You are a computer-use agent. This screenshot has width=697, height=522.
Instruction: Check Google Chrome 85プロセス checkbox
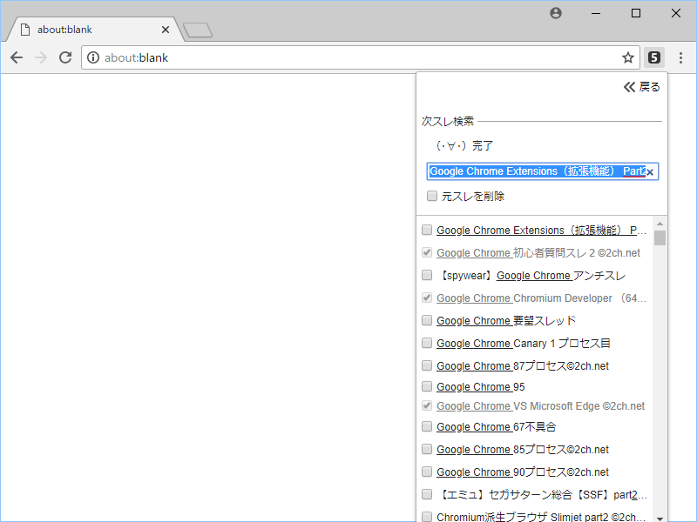[x=427, y=449]
